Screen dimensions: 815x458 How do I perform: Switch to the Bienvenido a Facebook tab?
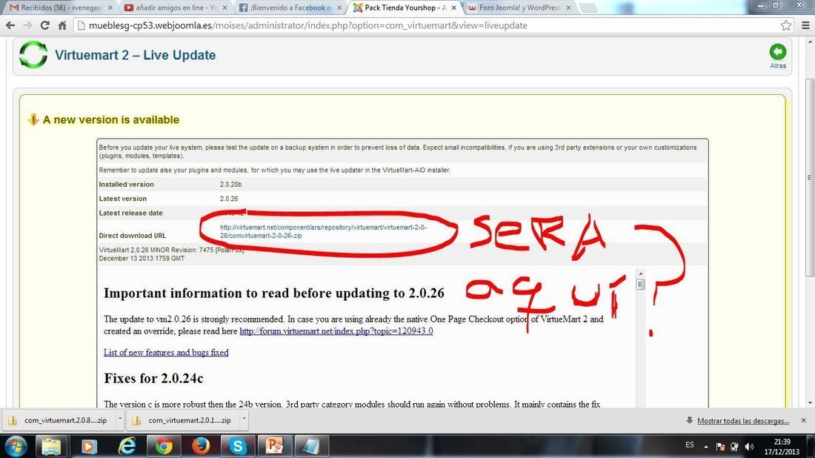(290, 8)
